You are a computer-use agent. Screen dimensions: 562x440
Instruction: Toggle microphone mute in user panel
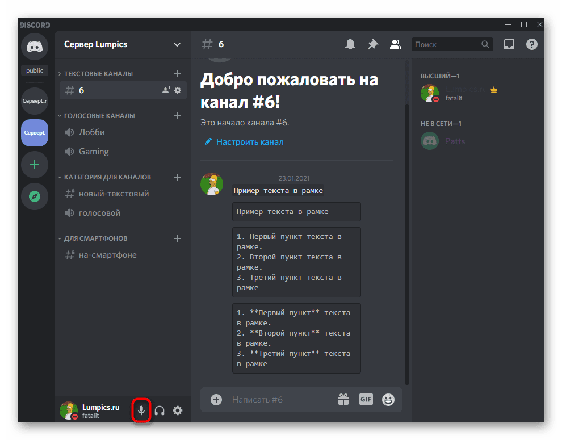tap(141, 410)
